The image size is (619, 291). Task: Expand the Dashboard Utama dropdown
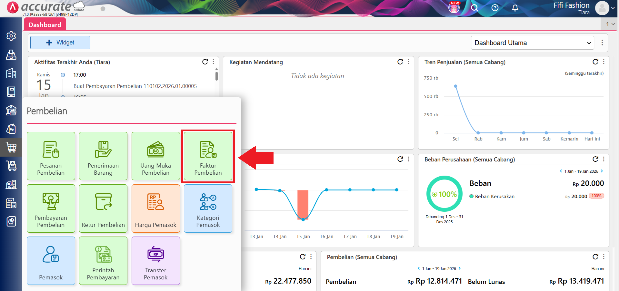(532, 43)
